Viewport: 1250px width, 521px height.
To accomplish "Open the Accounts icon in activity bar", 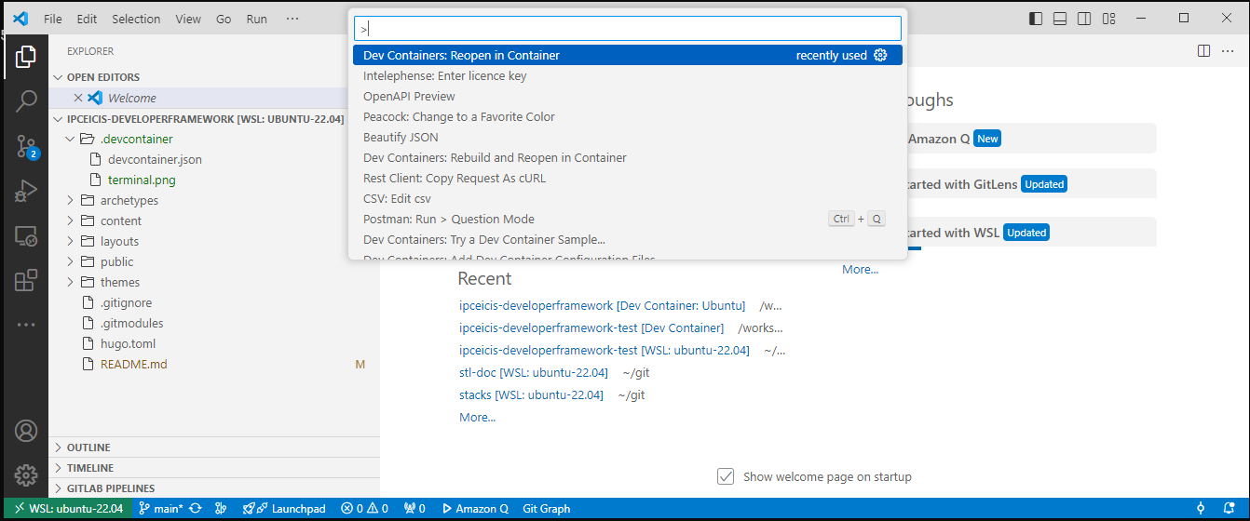I will click(x=25, y=431).
